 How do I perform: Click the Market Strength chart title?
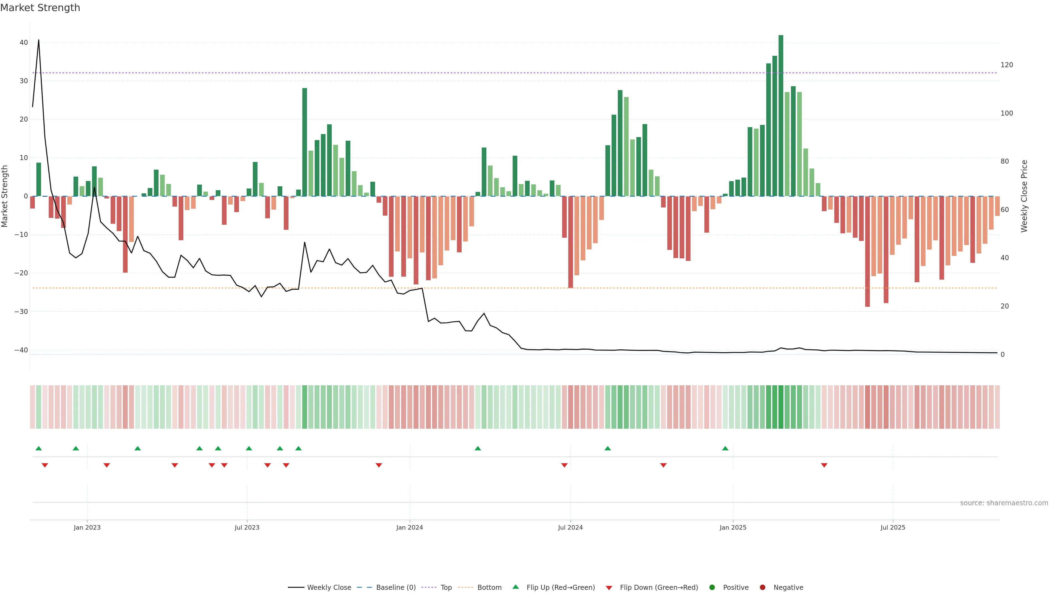(x=40, y=8)
